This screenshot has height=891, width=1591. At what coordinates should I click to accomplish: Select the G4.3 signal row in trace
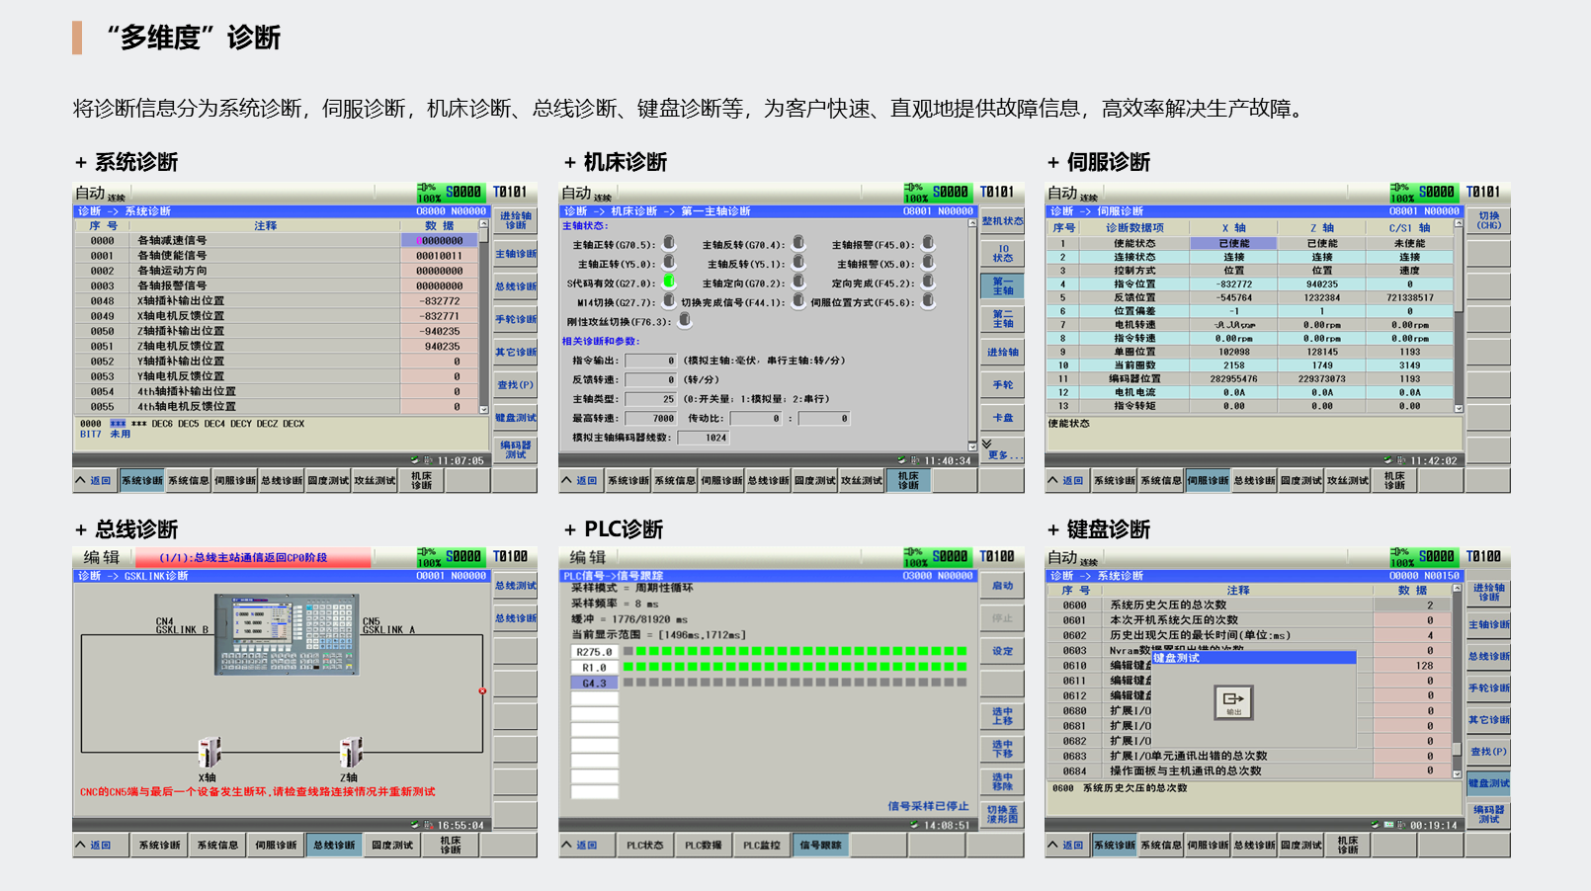click(x=595, y=683)
